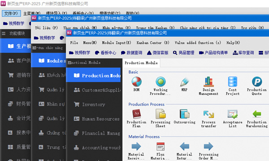This screenshot has width=269, height=161.
Task: Open Value added function (z) menu
Action: (x=198, y=42)
